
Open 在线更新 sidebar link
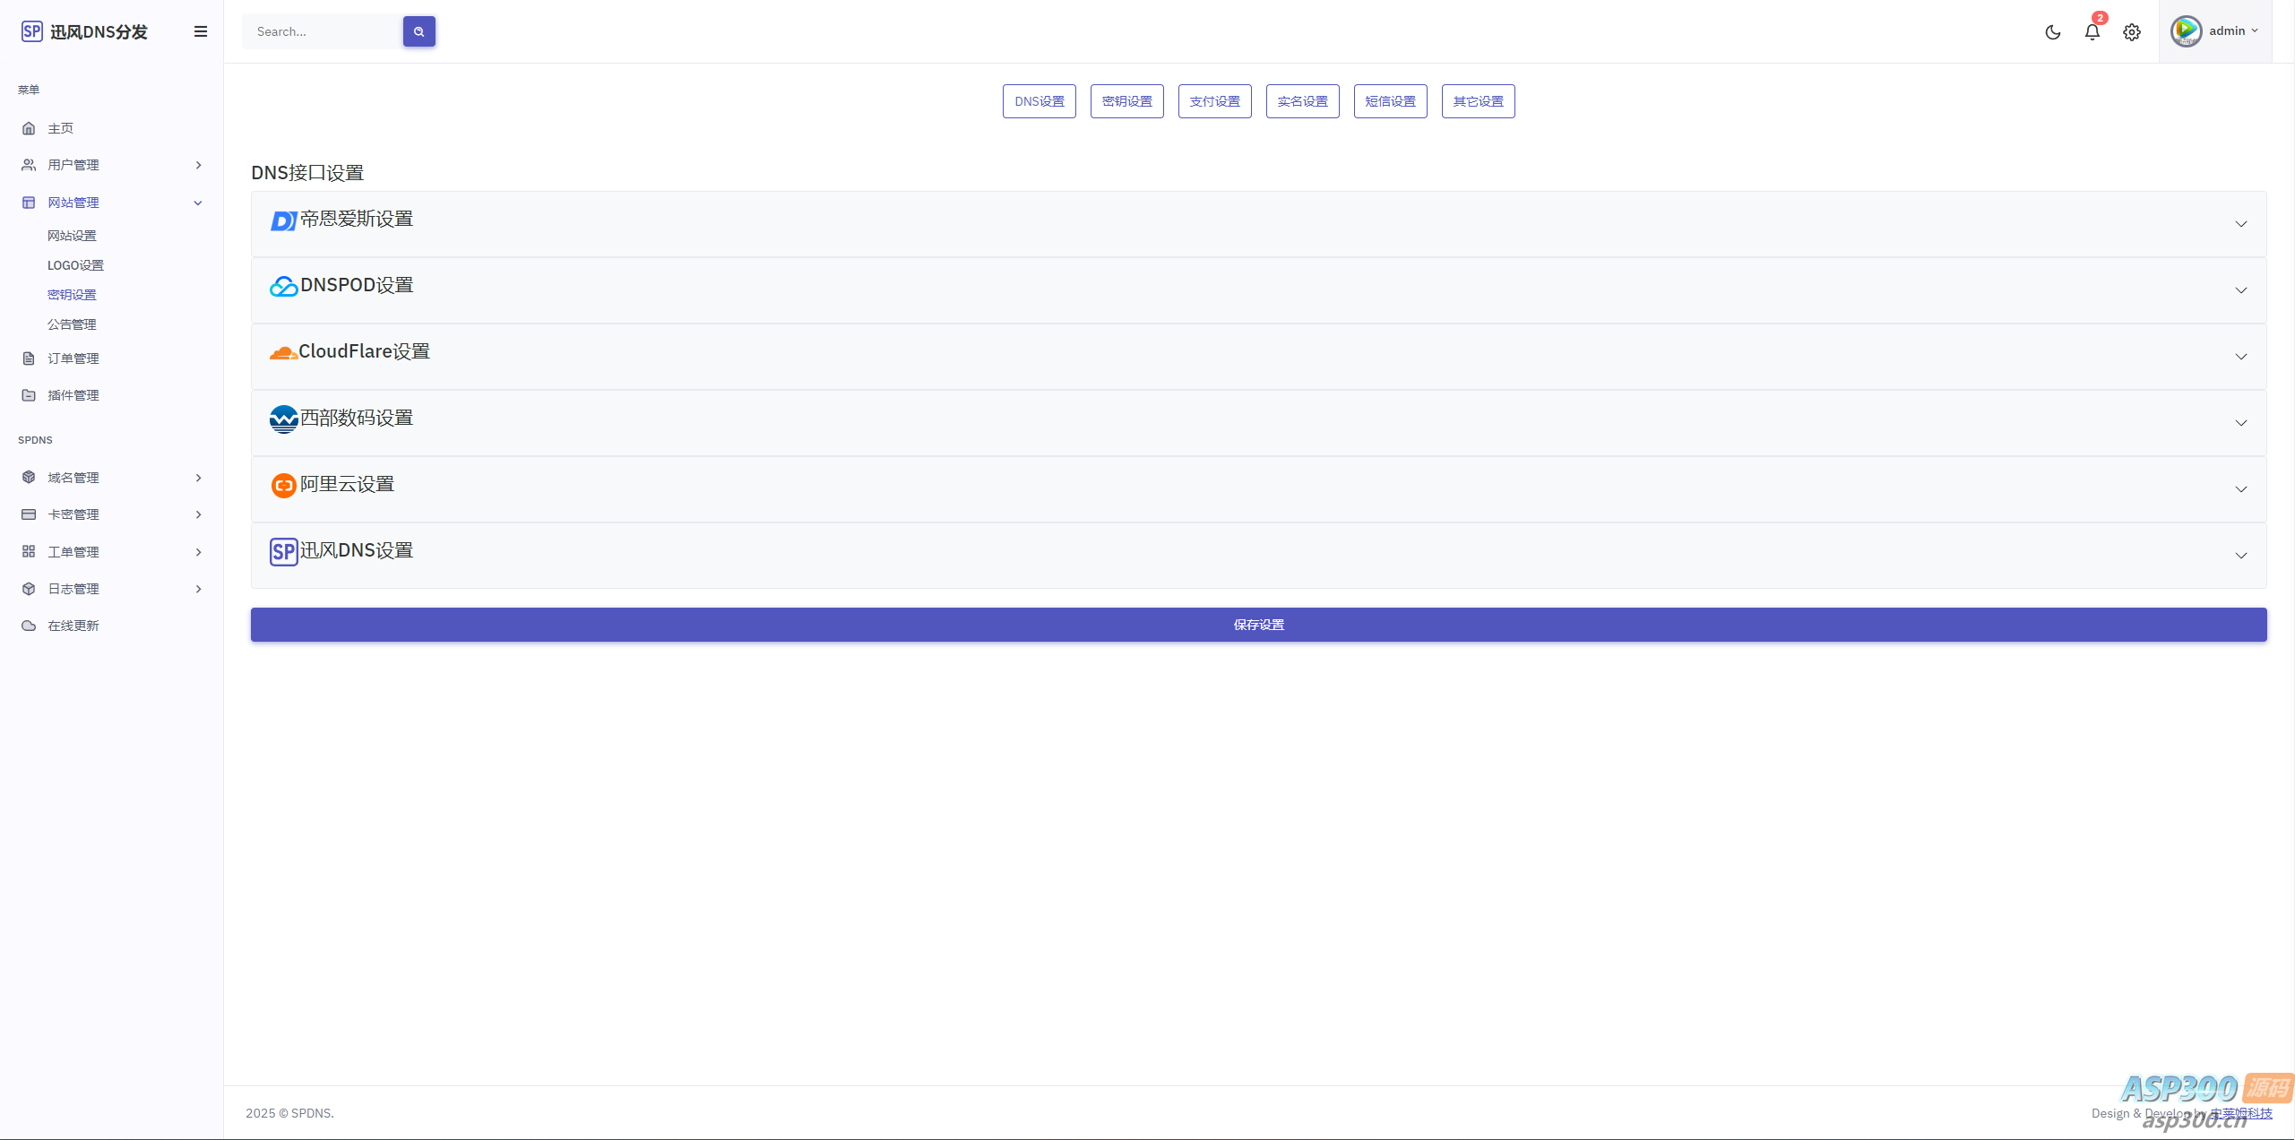(73, 626)
